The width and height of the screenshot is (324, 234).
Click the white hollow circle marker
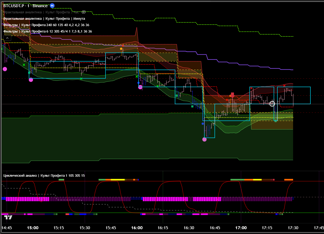pos(272,104)
